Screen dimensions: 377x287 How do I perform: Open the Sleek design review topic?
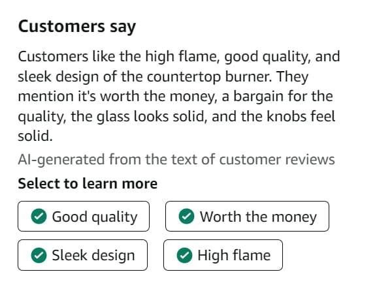[x=82, y=255]
